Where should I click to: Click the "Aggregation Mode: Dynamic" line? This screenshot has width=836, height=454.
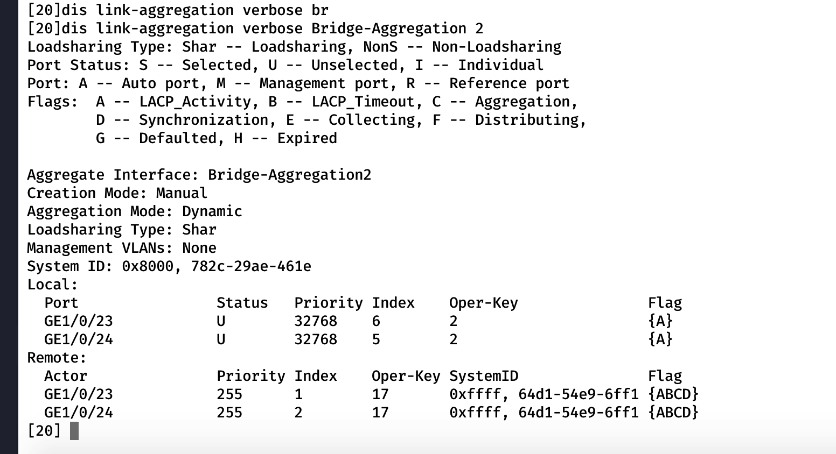pyautogui.click(x=135, y=211)
